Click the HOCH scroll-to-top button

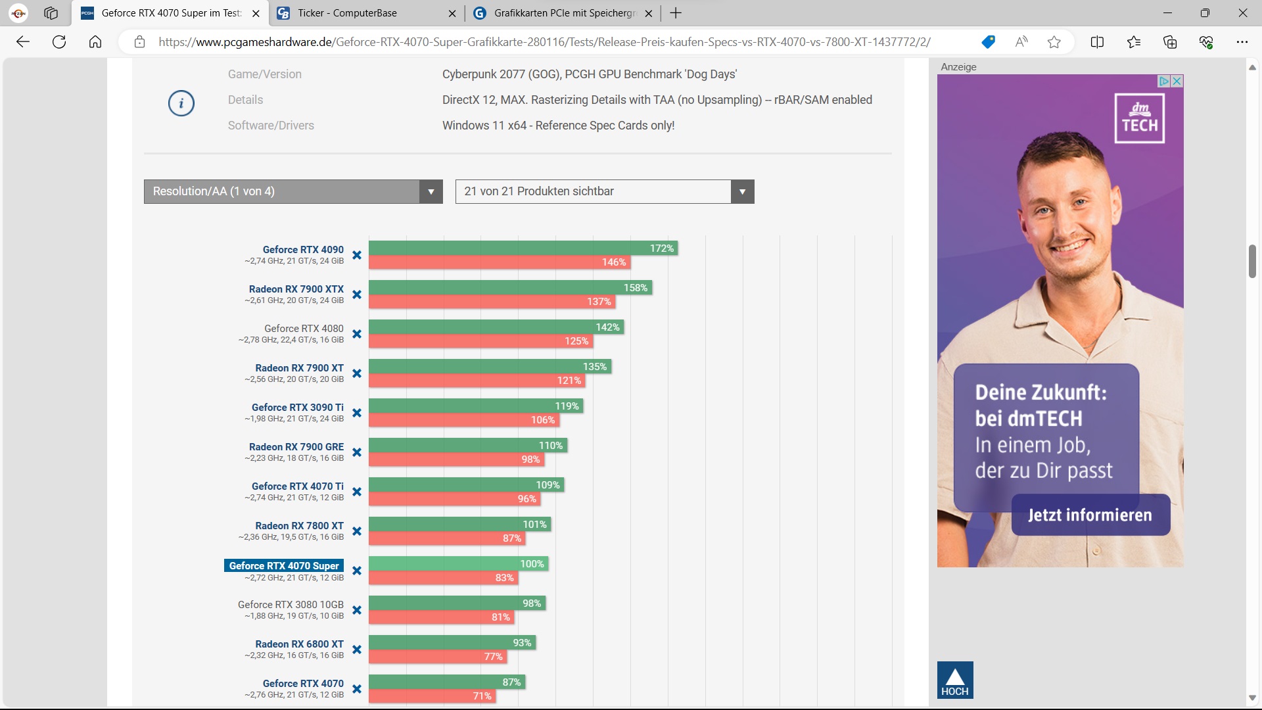pyautogui.click(x=954, y=680)
